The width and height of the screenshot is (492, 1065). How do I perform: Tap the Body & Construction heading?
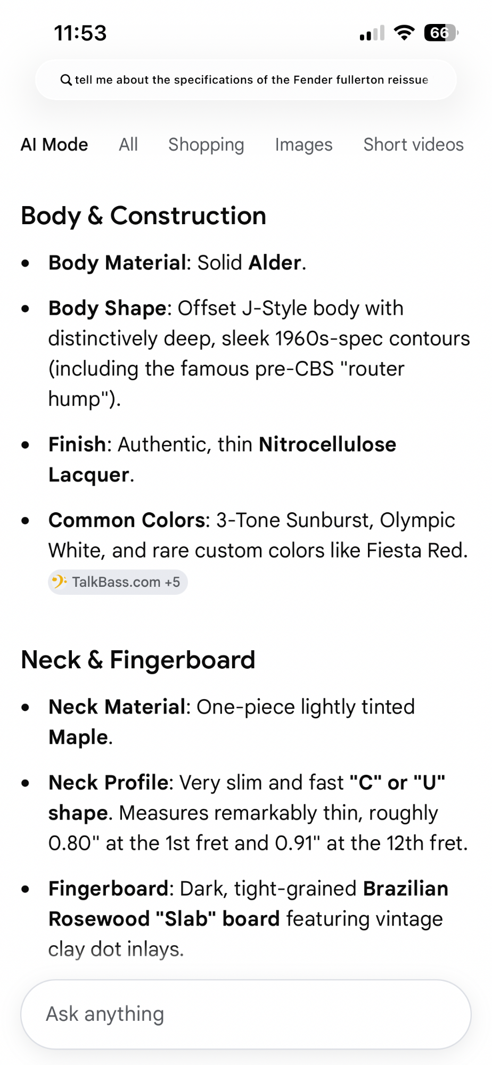click(x=143, y=216)
